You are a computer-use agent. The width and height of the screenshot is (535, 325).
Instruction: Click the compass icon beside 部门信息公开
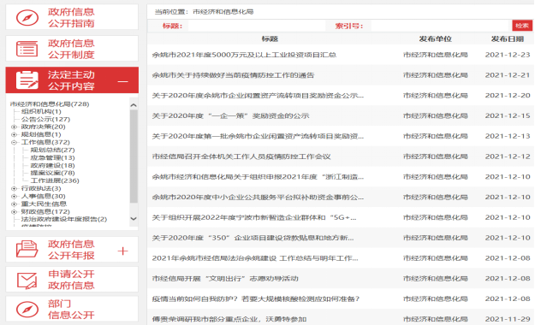27,310
